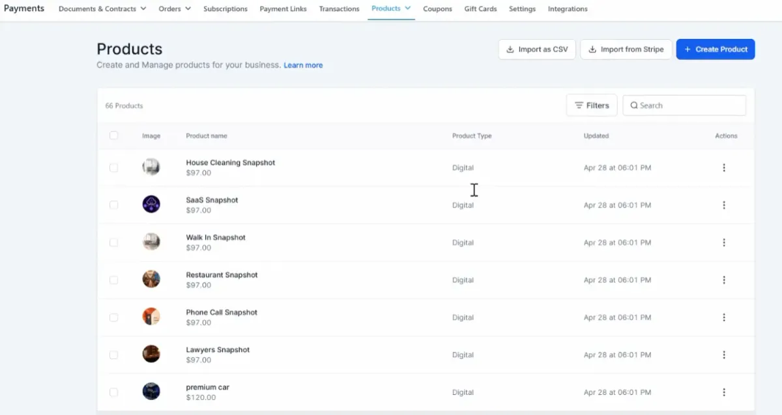Open actions menu for SaaS Snapshot
The width and height of the screenshot is (782, 415).
[x=724, y=205]
